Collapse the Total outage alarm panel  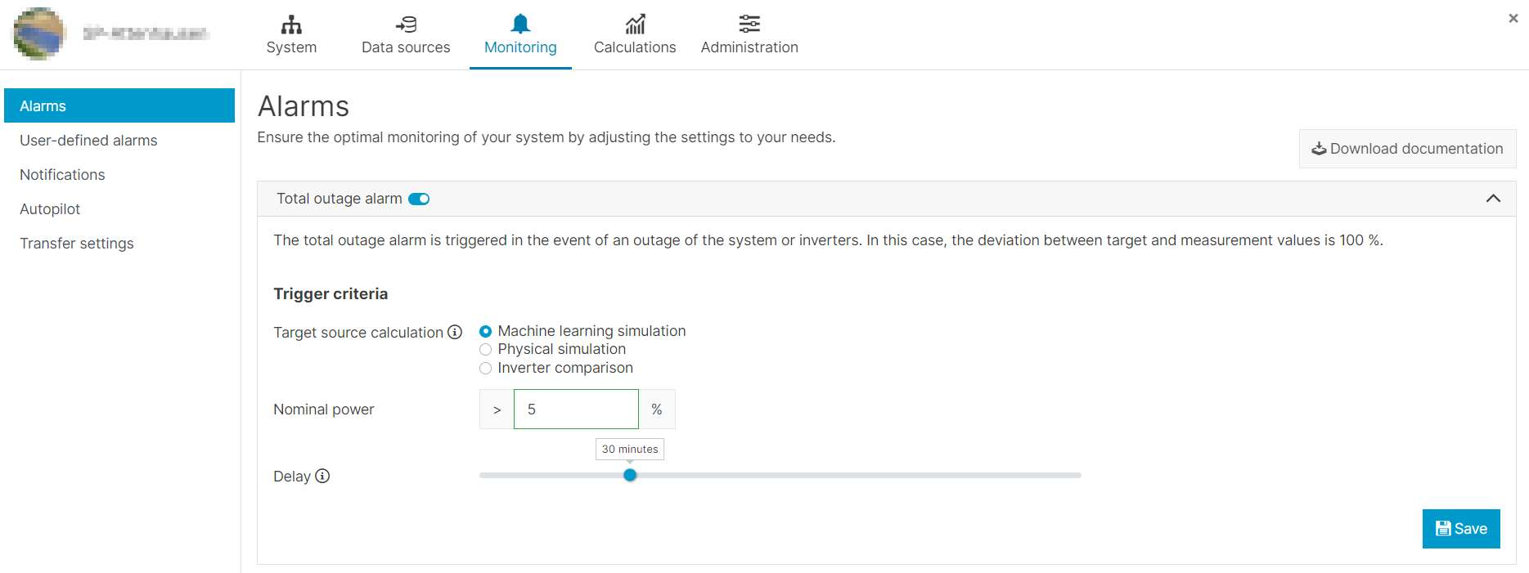pyautogui.click(x=1492, y=199)
